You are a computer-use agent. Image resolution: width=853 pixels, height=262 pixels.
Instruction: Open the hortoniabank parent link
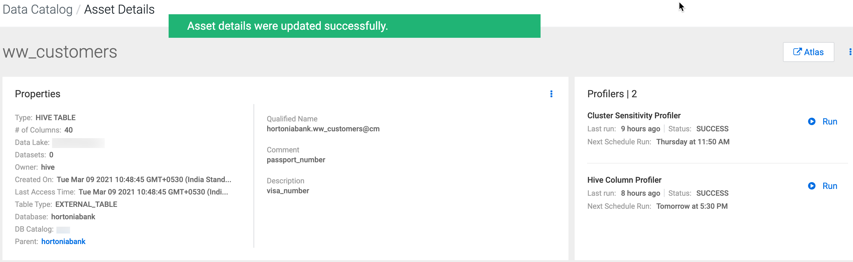63,242
